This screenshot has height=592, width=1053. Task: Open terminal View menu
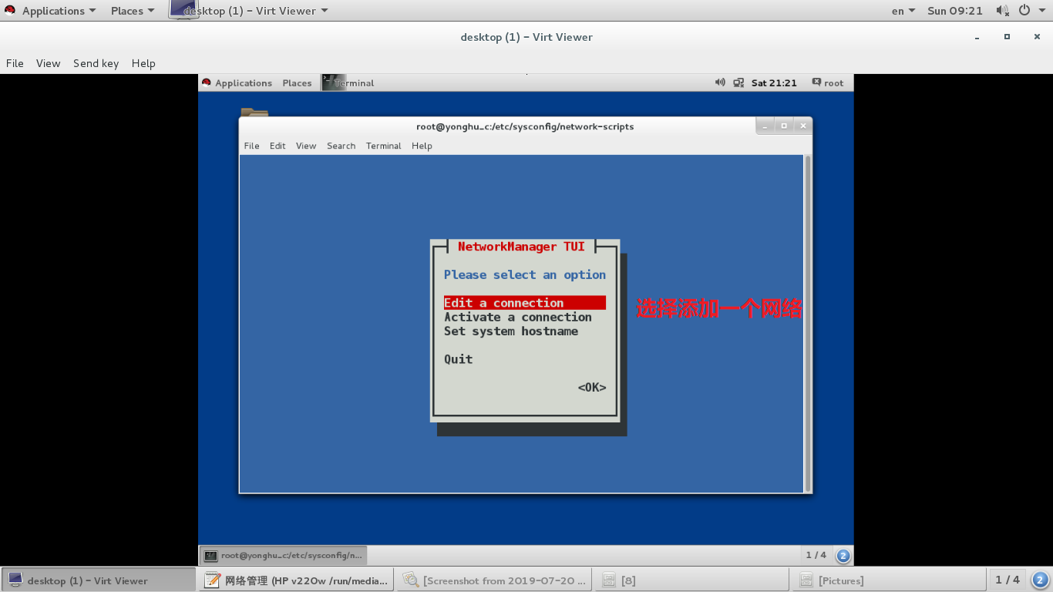pyautogui.click(x=306, y=146)
